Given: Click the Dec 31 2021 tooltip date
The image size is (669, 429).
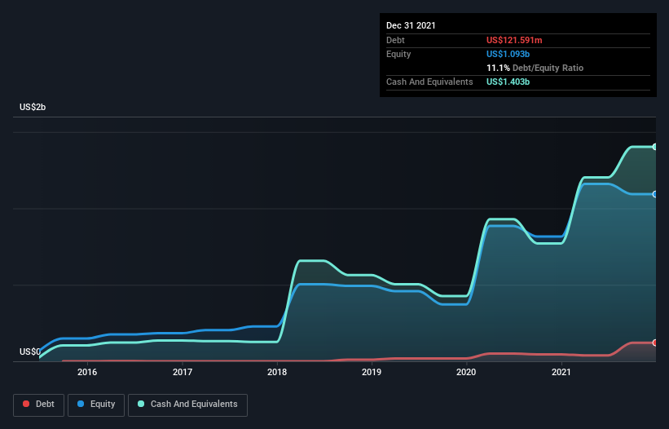Looking at the screenshot, I should pyautogui.click(x=411, y=25).
